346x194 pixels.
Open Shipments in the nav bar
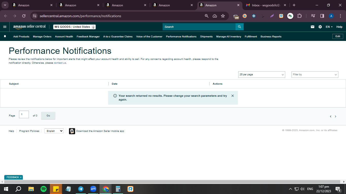(206, 37)
